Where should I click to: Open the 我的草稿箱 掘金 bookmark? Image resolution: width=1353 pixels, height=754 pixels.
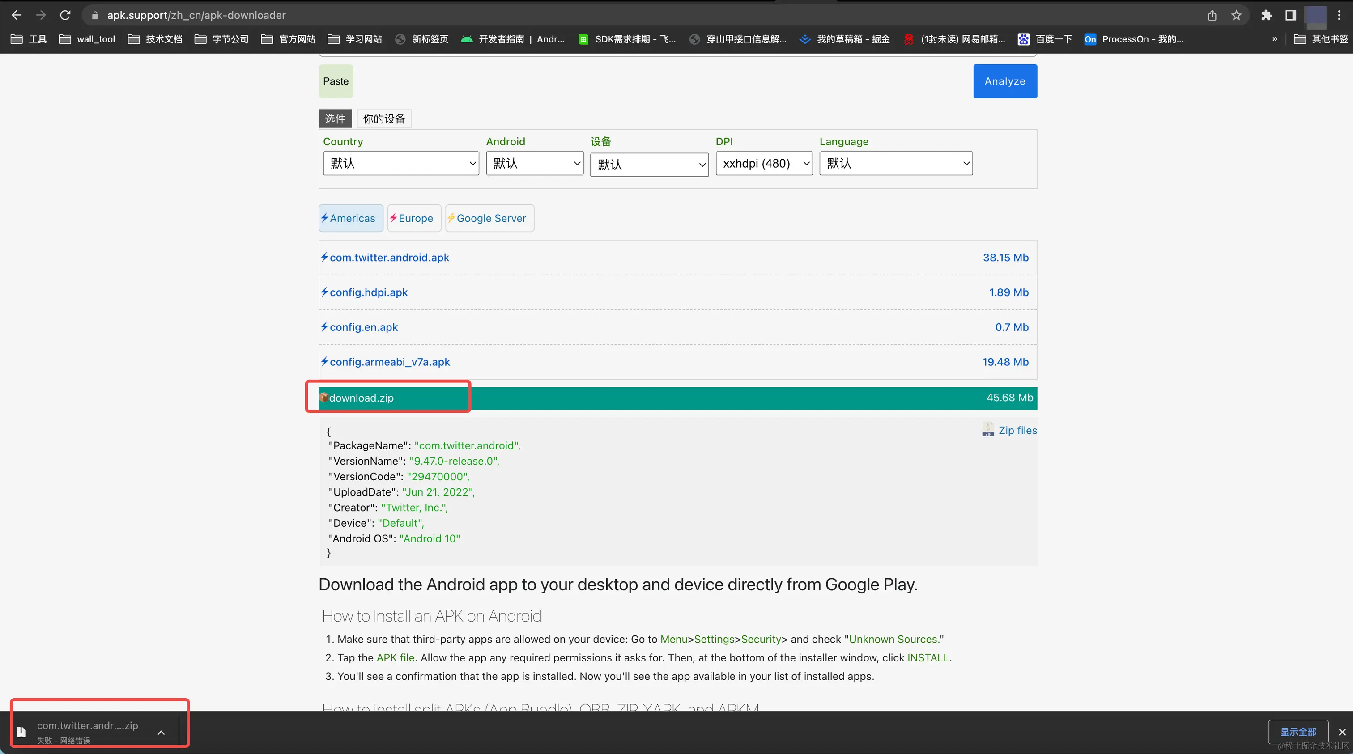(x=845, y=39)
